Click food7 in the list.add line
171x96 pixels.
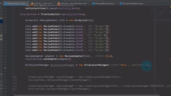tap(79, 47)
